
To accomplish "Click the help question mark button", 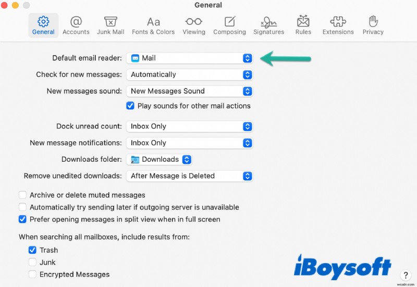I will tap(405, 276).
